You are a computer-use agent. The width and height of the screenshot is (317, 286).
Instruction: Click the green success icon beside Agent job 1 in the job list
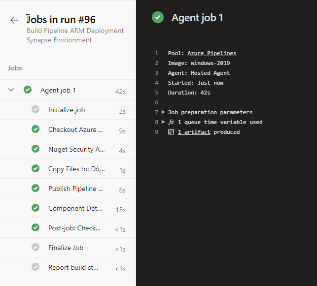tap(28, 90)
